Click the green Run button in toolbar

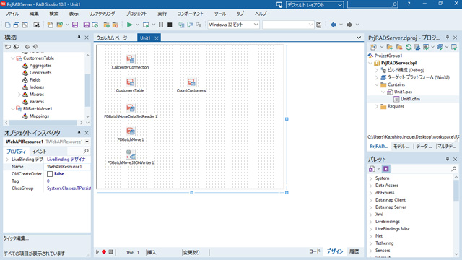click(129, 25)
